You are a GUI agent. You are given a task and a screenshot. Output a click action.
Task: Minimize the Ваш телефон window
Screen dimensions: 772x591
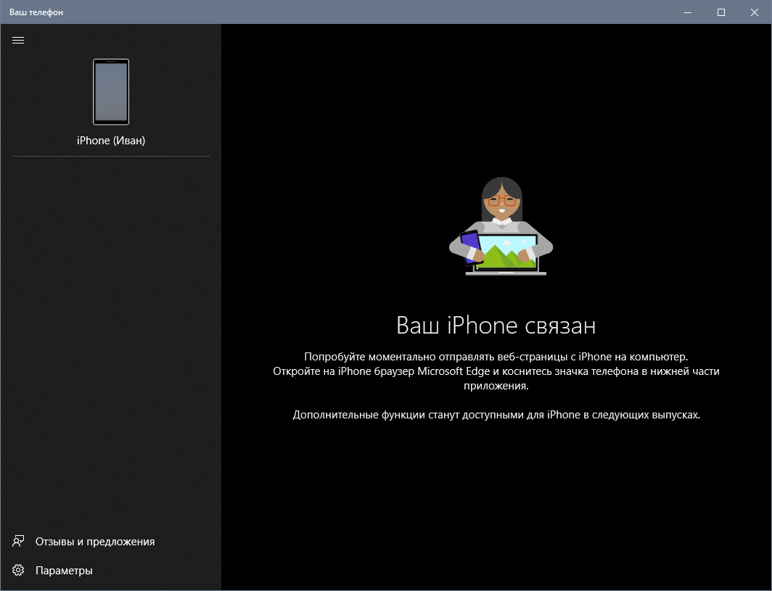[688, 12]
